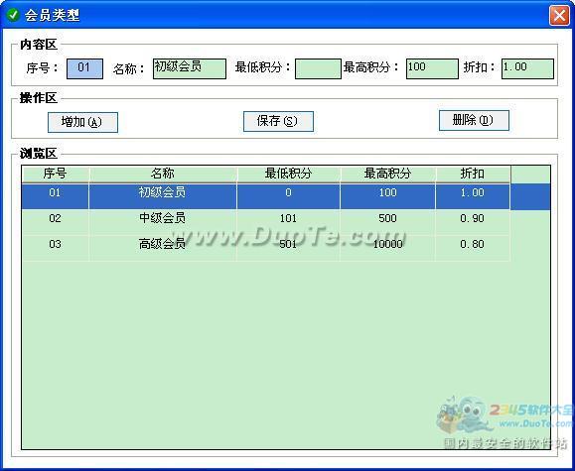The width and height of the screenshot is (575, 471).
Task: Click the 10000 maximum points cell
Action: 387,244
